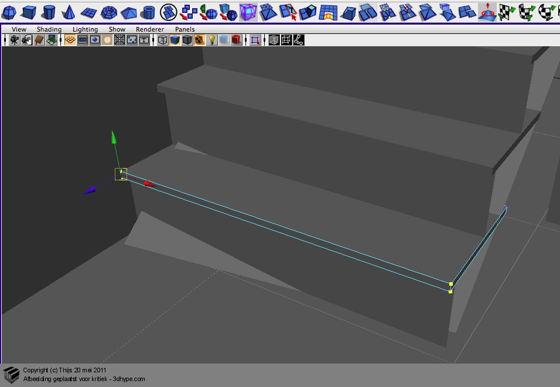Create a polygon cylinder from the shelf
Viewport: 560px width, 387px height.
[48, 12]
